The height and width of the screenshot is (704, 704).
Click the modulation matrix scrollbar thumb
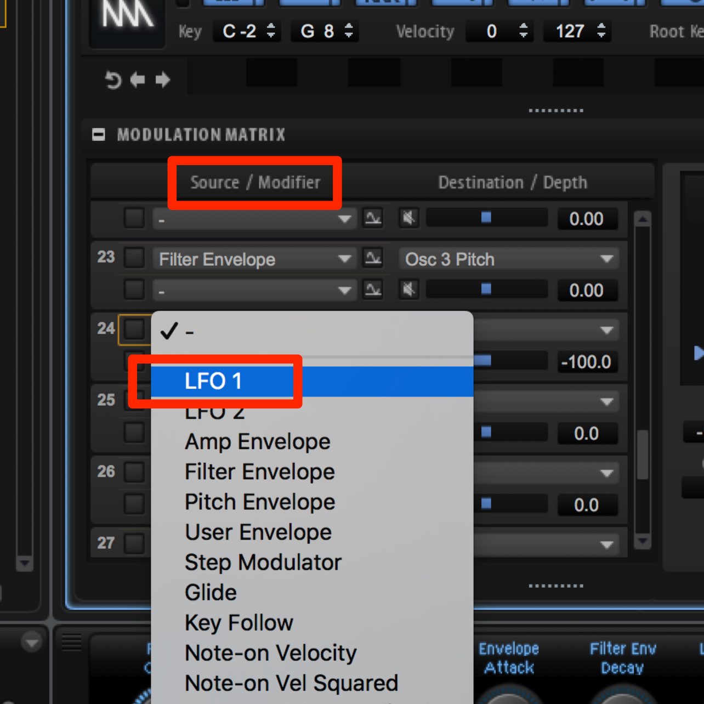pos(643,455)
